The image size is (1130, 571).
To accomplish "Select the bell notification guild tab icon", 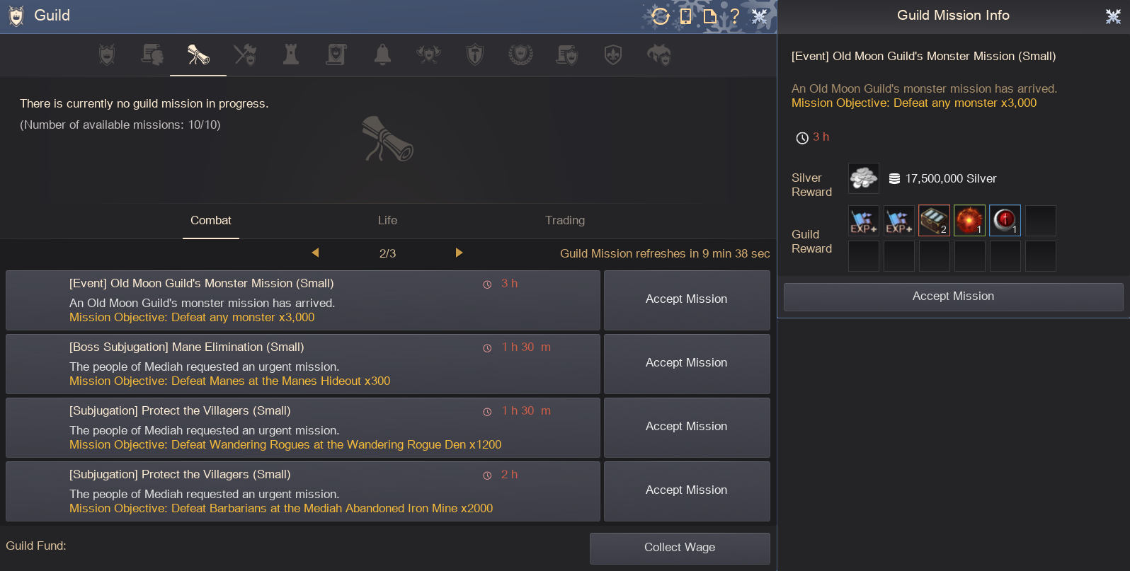I will click(x=382, y=54).
